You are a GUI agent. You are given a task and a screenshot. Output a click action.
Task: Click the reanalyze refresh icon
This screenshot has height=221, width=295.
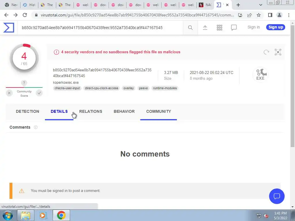(266, 52)
